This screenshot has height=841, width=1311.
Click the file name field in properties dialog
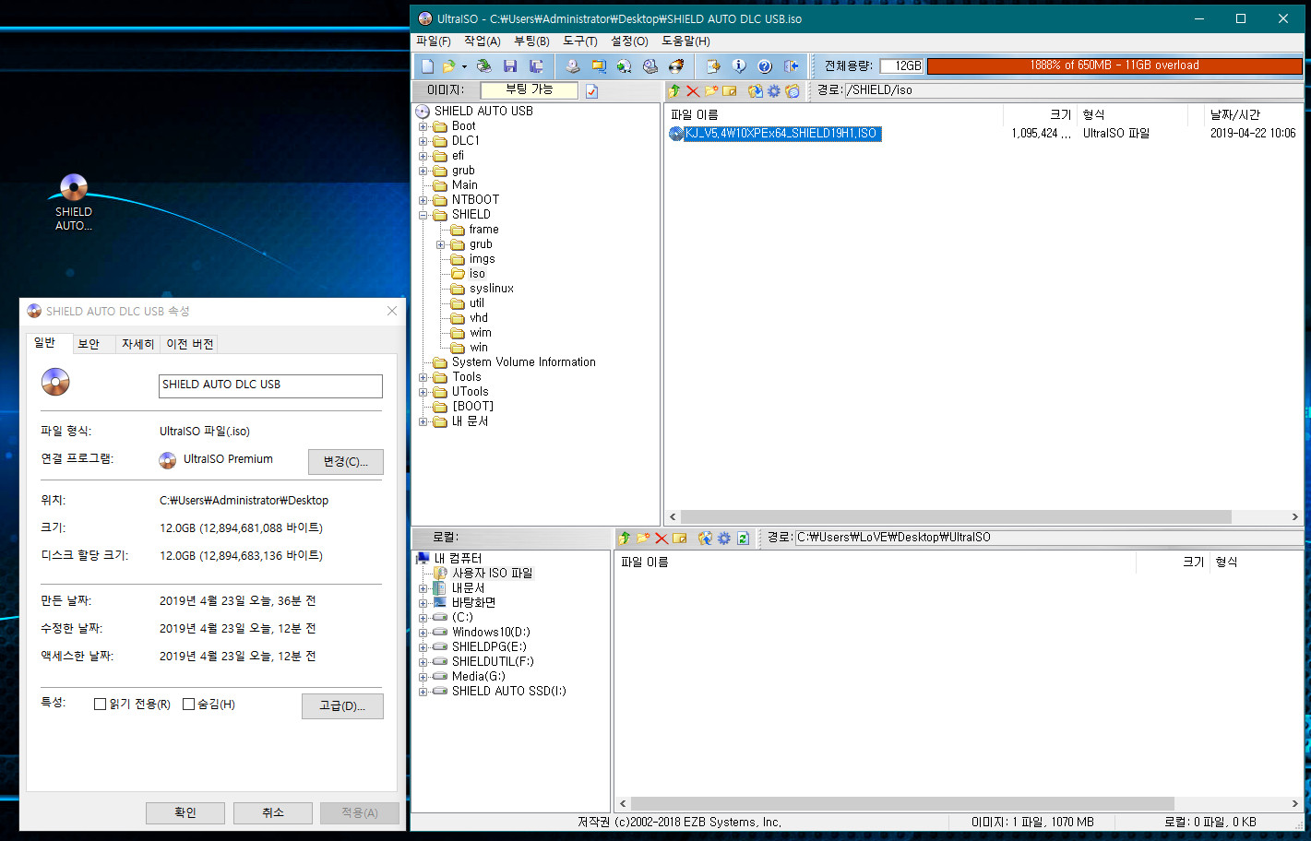pyautogui.click(x=270, y=385)
